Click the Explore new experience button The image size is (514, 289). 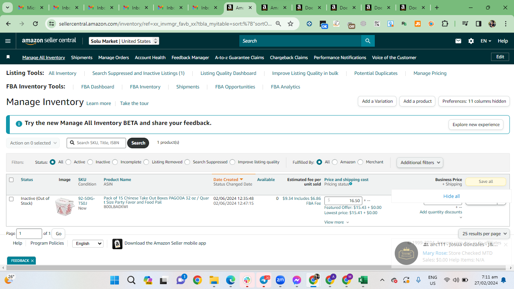click(x=476, y=125)
